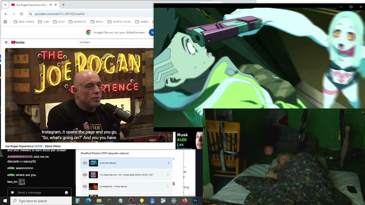
Task: Open the LLMs bookmark folder
Action: [x=44, y=22]
